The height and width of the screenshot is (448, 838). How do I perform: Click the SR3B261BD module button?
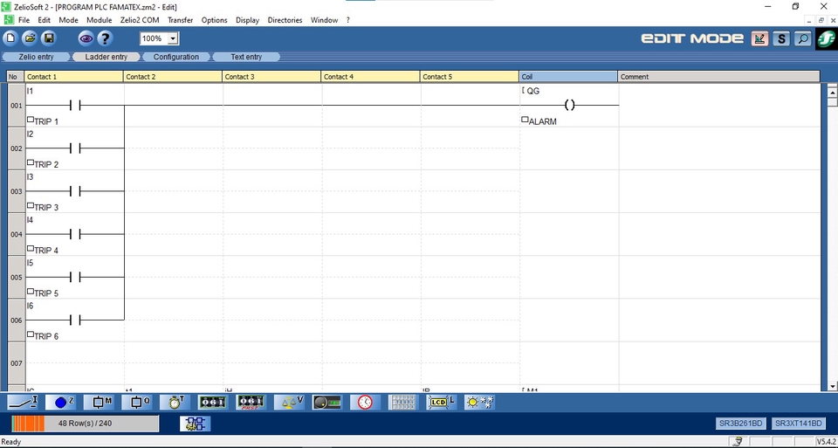pyautogui.click(x=740, y=424)
